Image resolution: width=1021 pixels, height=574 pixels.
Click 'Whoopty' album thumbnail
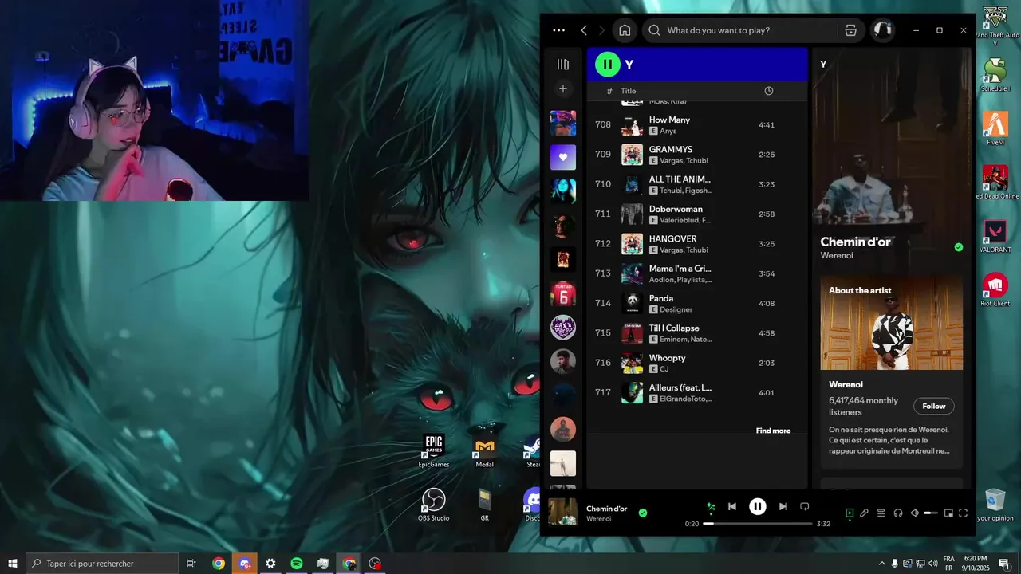(633, 364)
